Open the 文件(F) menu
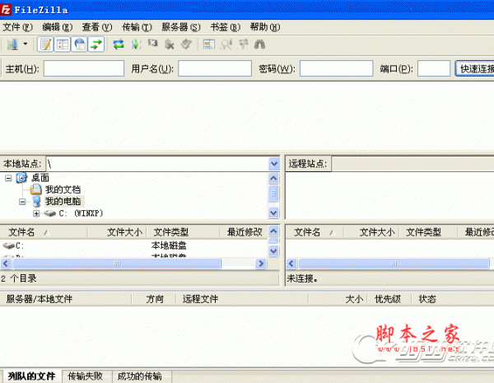Viewport: 494px width, 383px height. (17, 27)
